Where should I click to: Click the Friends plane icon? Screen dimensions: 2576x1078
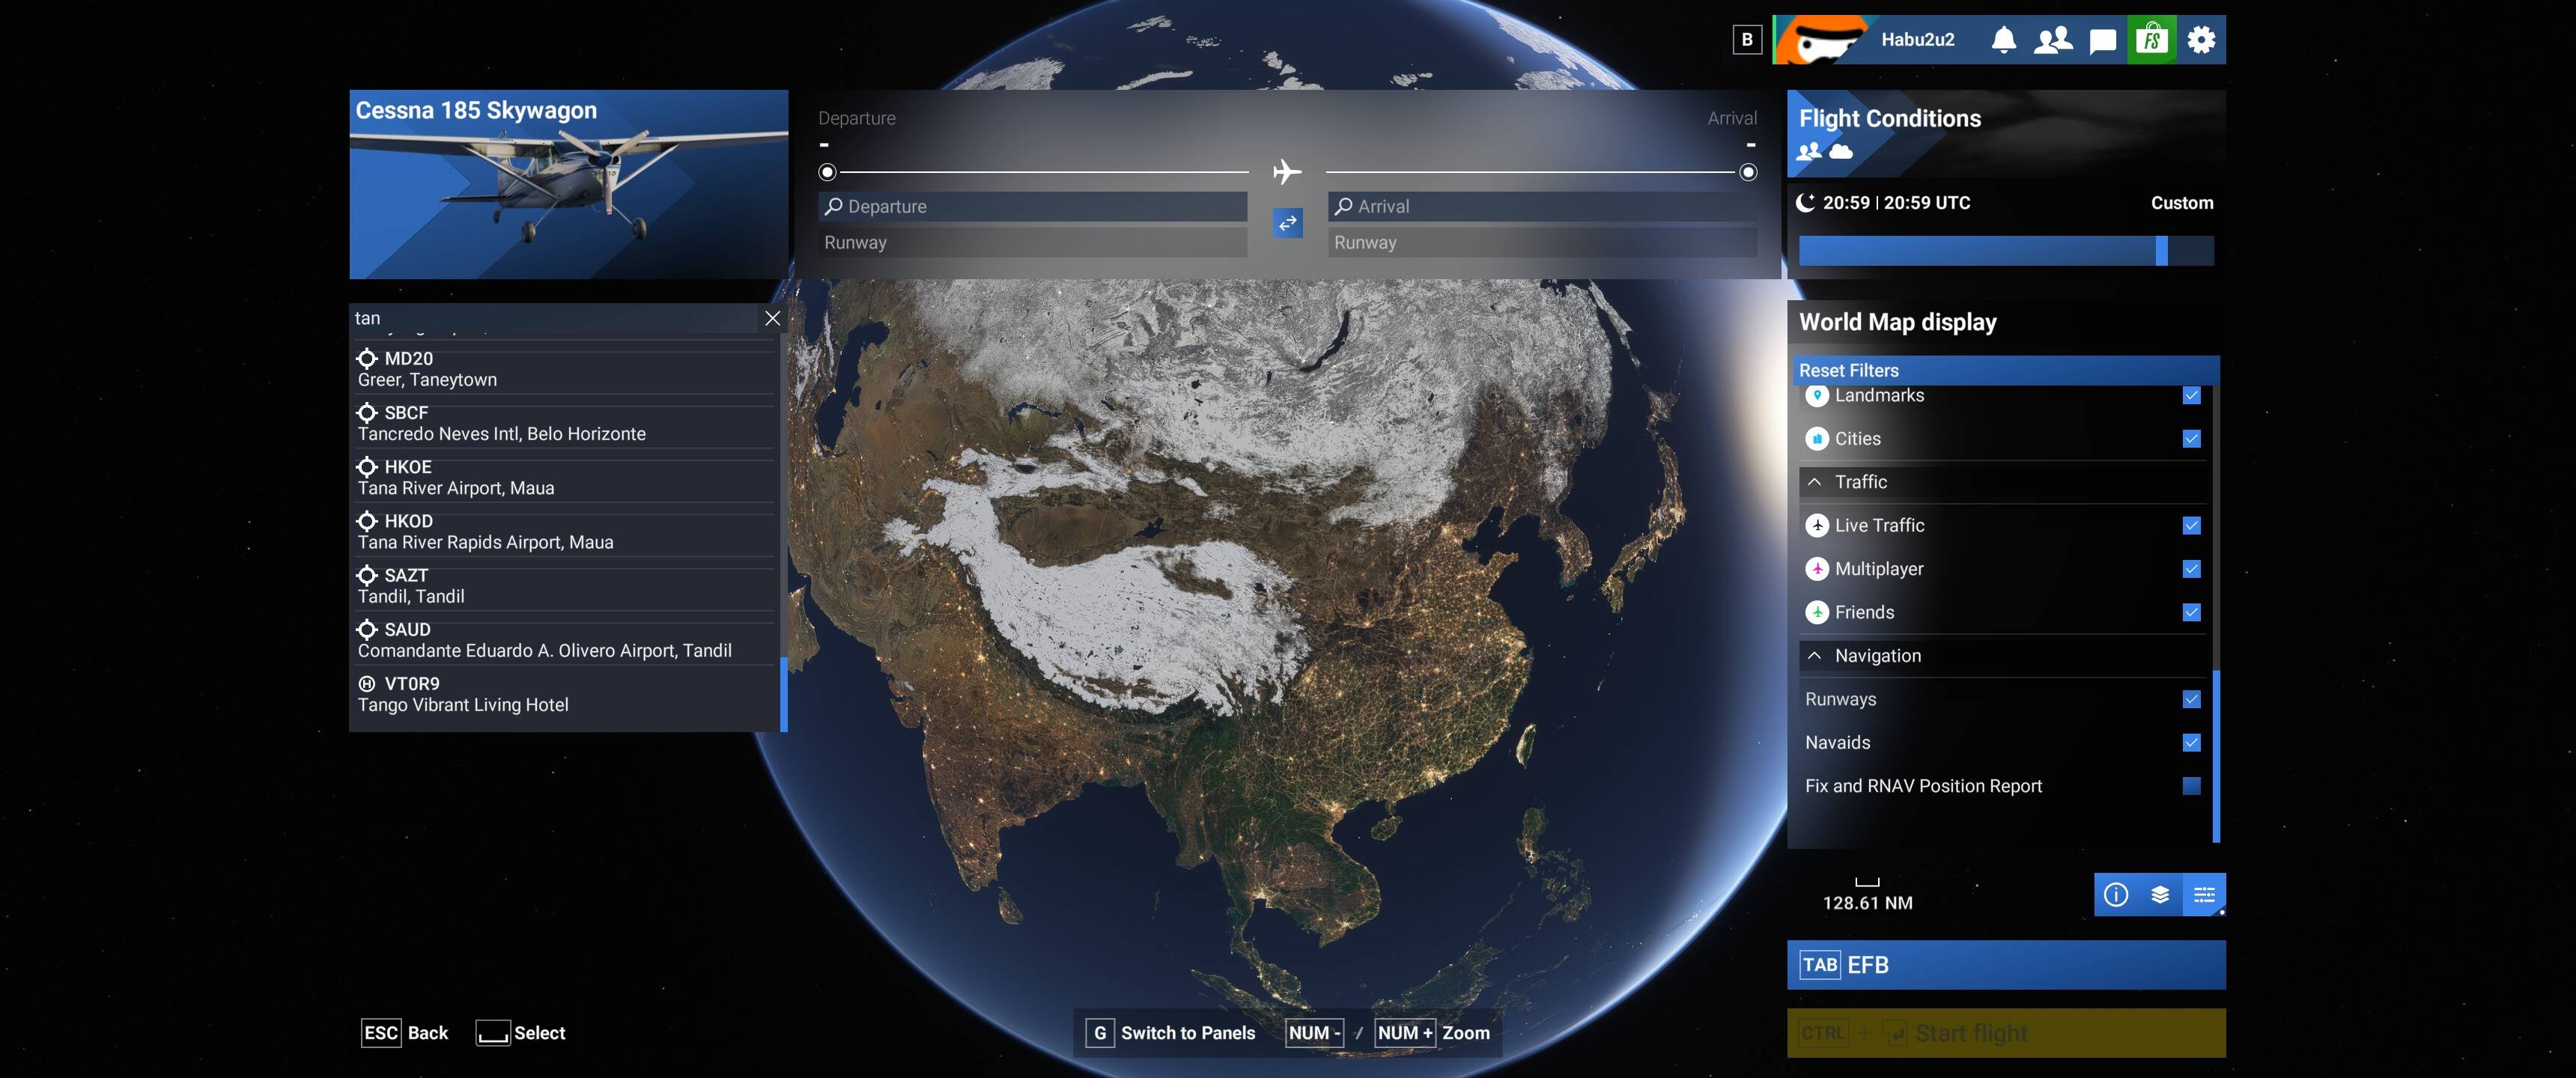click(1817, 612)
